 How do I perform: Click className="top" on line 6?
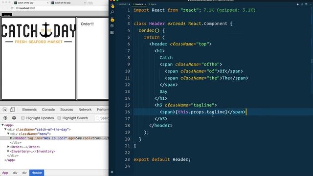189,44
